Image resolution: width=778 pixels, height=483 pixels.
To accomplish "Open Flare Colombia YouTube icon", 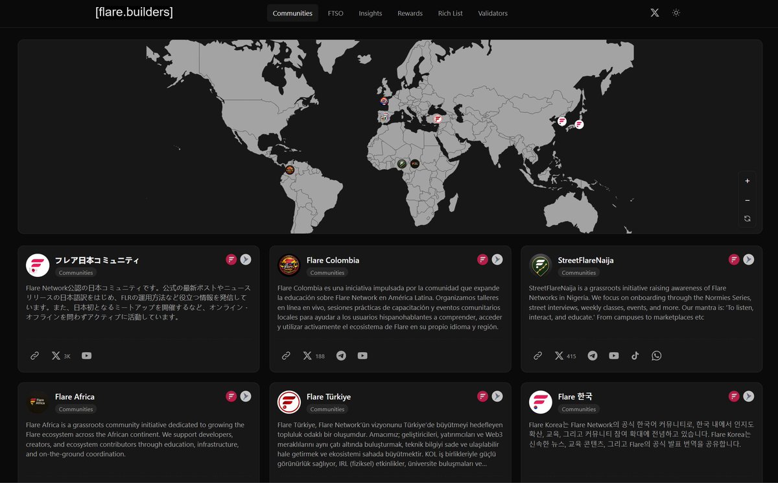I will 362,356.
